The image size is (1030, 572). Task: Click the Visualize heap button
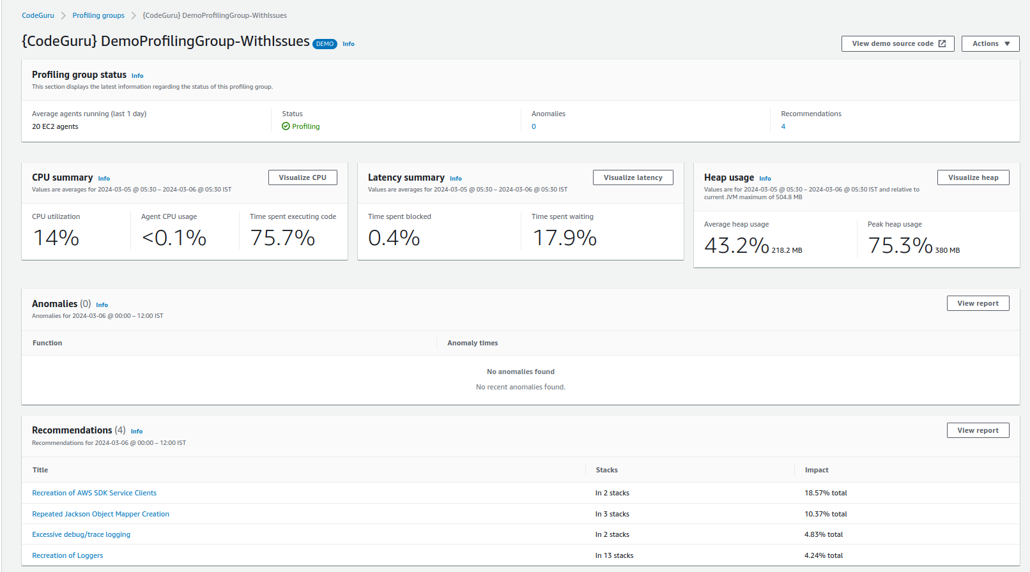click(x=973, y=177)
